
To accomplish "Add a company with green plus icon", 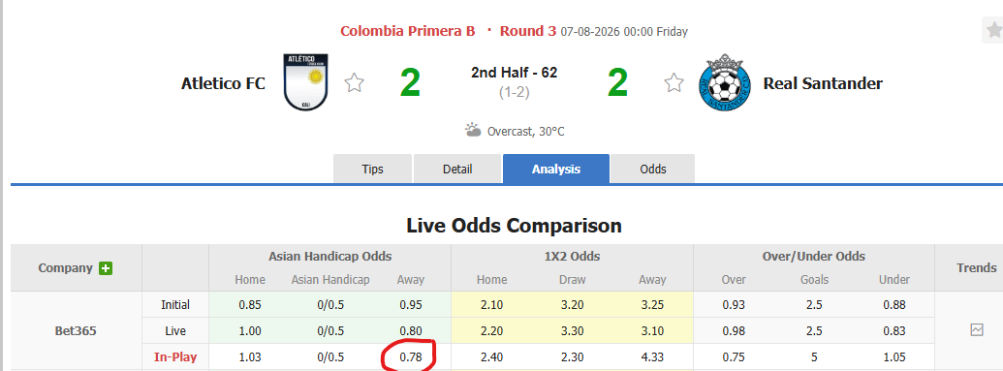I will [x=106, y=268].
